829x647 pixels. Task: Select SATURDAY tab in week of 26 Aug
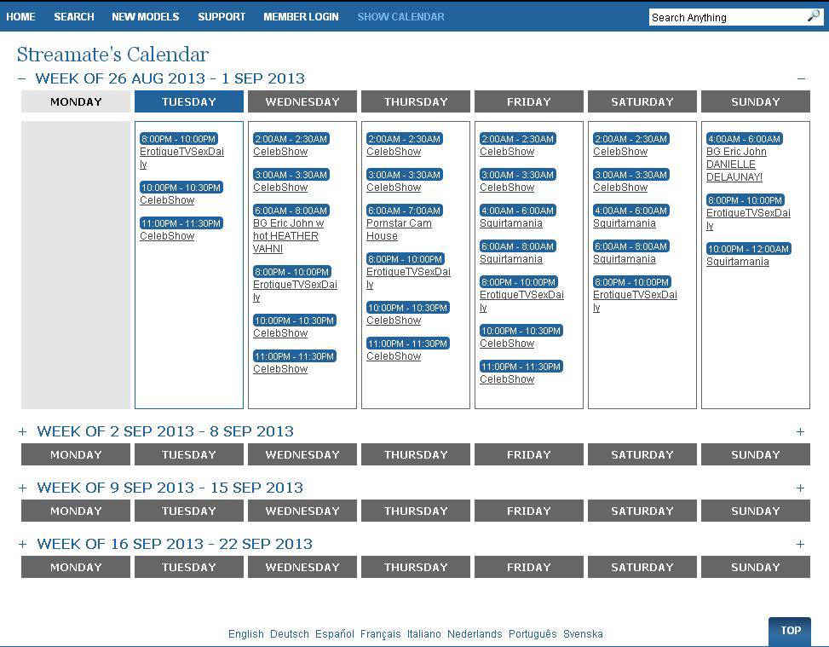click(642, 101)
